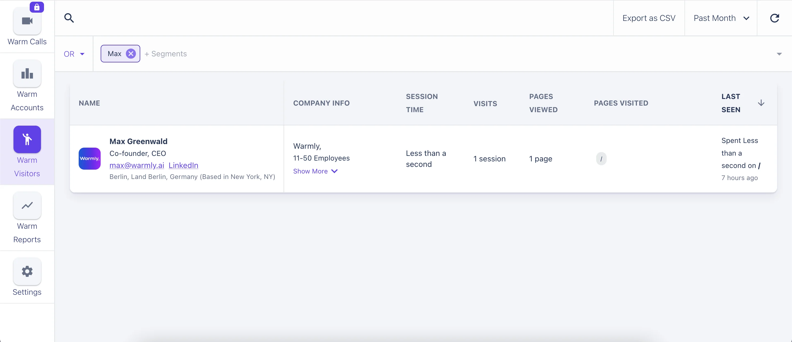Go to Warm Accounts menu label
The image size is (792, 342).
click(x=27, y=101)
